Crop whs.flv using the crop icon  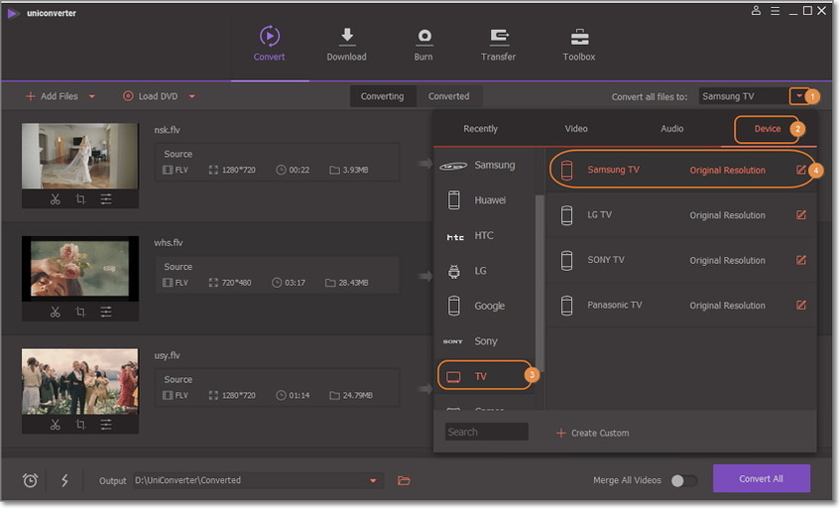pos(80,312)
